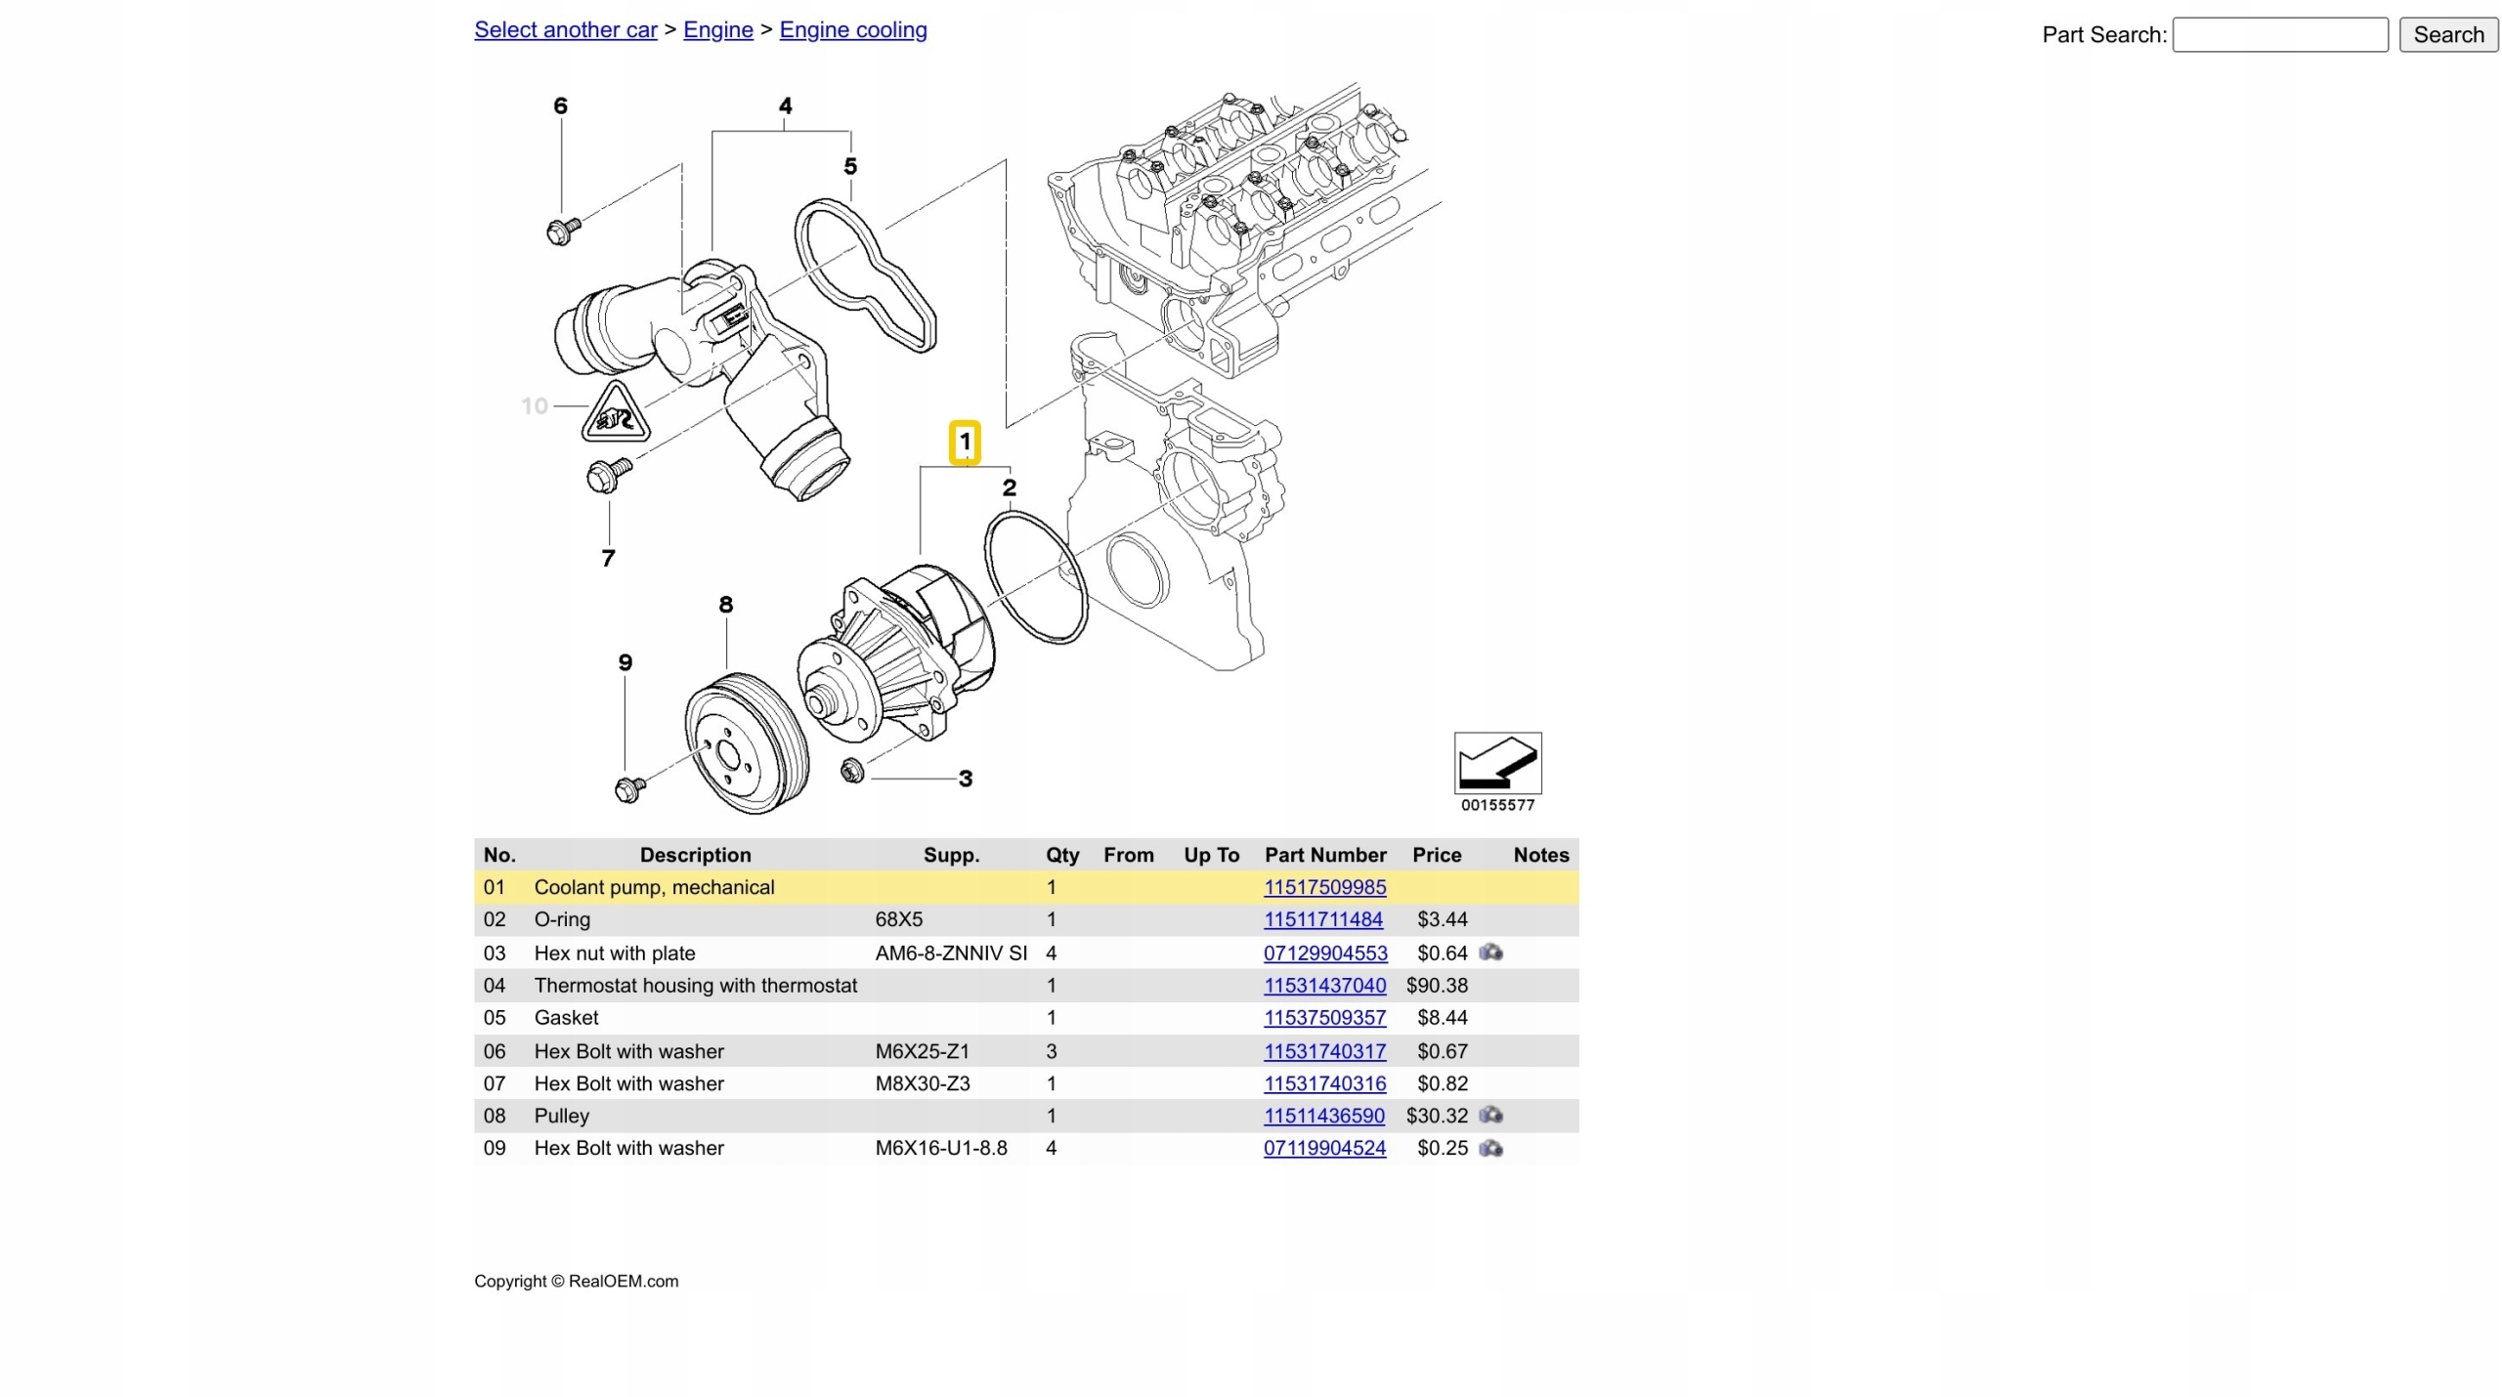Viewport: 2502px width, 1397px height.
Task: Open Gasket part number 11537509357
Action: (1323, 1017)
